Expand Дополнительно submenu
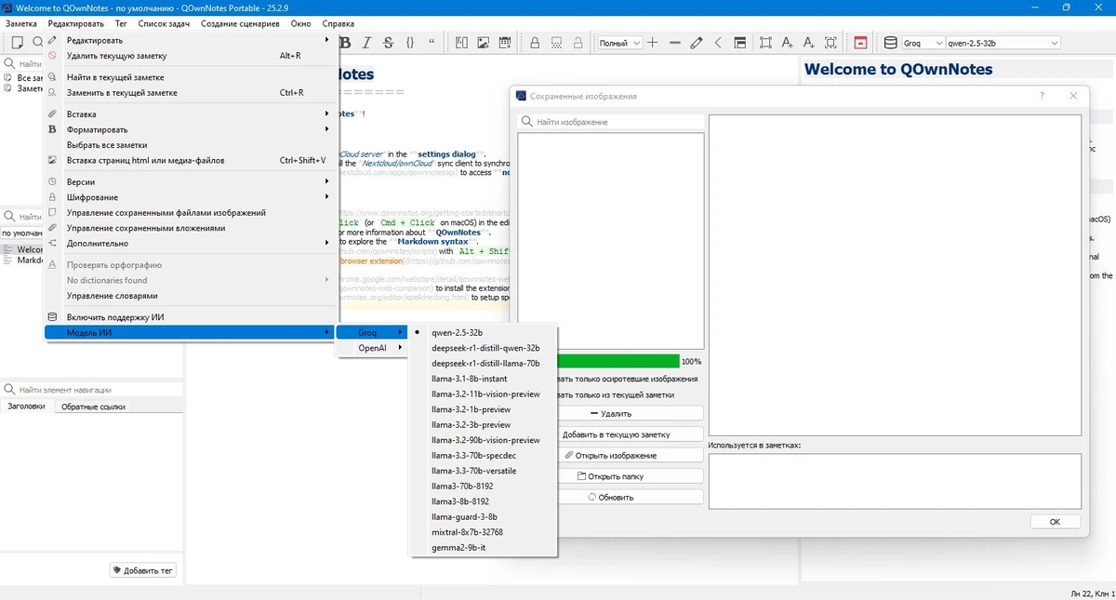The width and height of the screenshot is (1116, 600). (191, 243)
